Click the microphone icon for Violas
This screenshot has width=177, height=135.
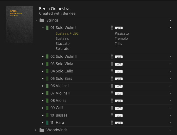112,101
